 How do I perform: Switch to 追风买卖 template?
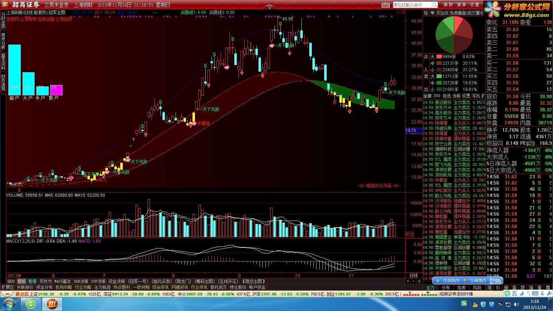[x=161, y=281]
